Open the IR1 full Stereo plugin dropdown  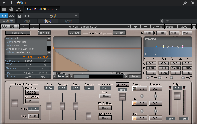(56, 9)
